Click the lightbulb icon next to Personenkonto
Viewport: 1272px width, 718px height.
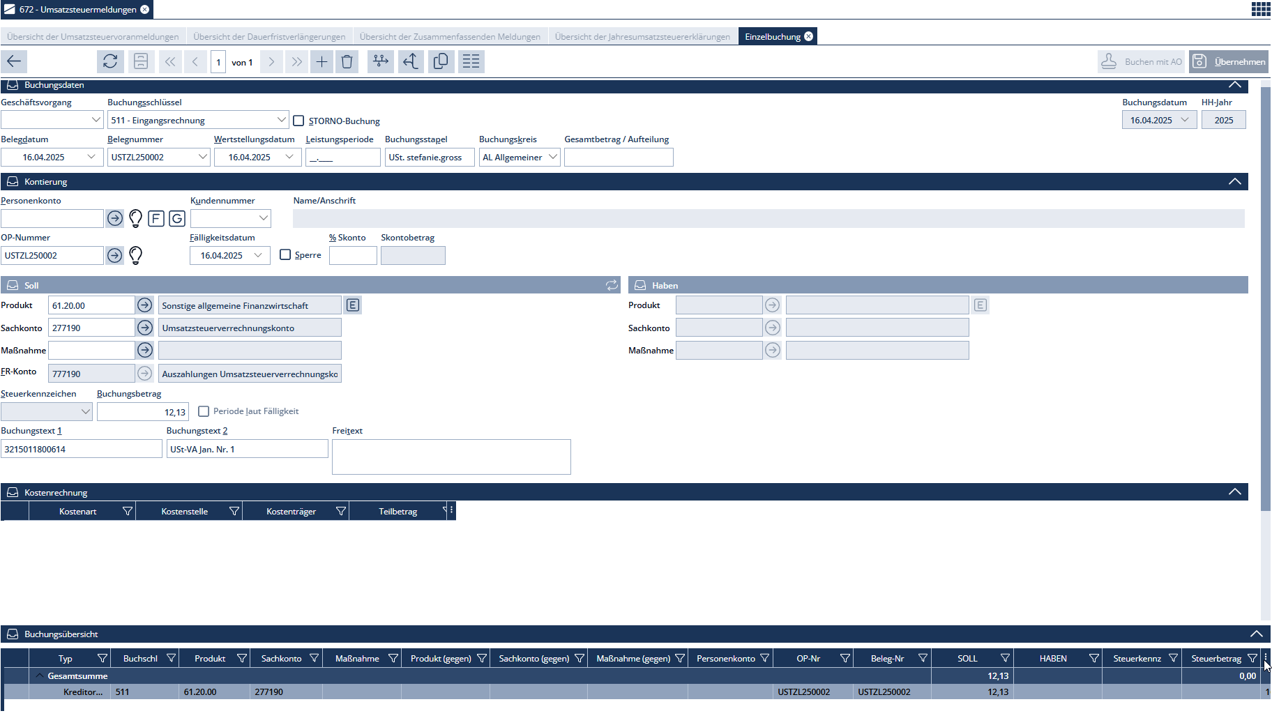[136, 219]
